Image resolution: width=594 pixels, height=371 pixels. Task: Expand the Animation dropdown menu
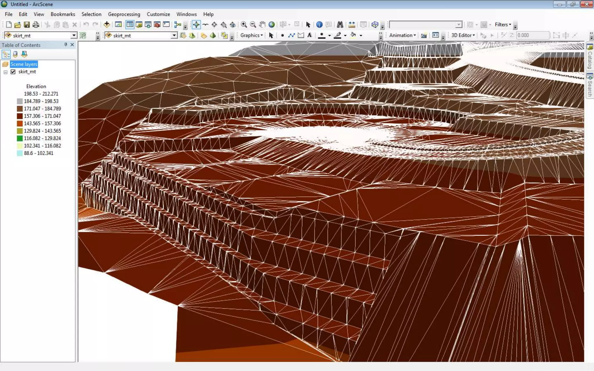click(x=402, y=35)
